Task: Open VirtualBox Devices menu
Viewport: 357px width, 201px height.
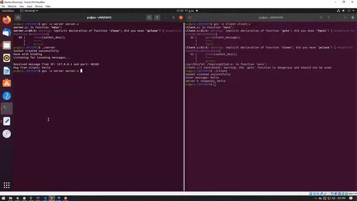Action: (38, 6)
